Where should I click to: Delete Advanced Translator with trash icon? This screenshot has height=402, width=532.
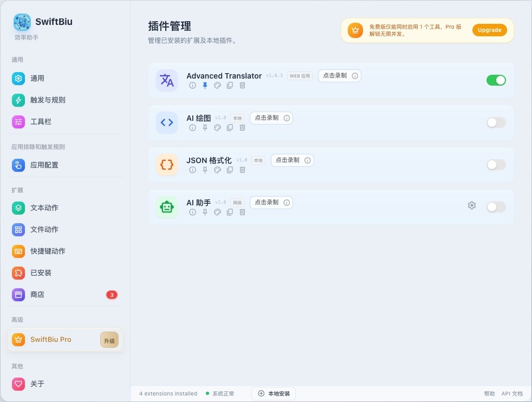click(242, 86)
